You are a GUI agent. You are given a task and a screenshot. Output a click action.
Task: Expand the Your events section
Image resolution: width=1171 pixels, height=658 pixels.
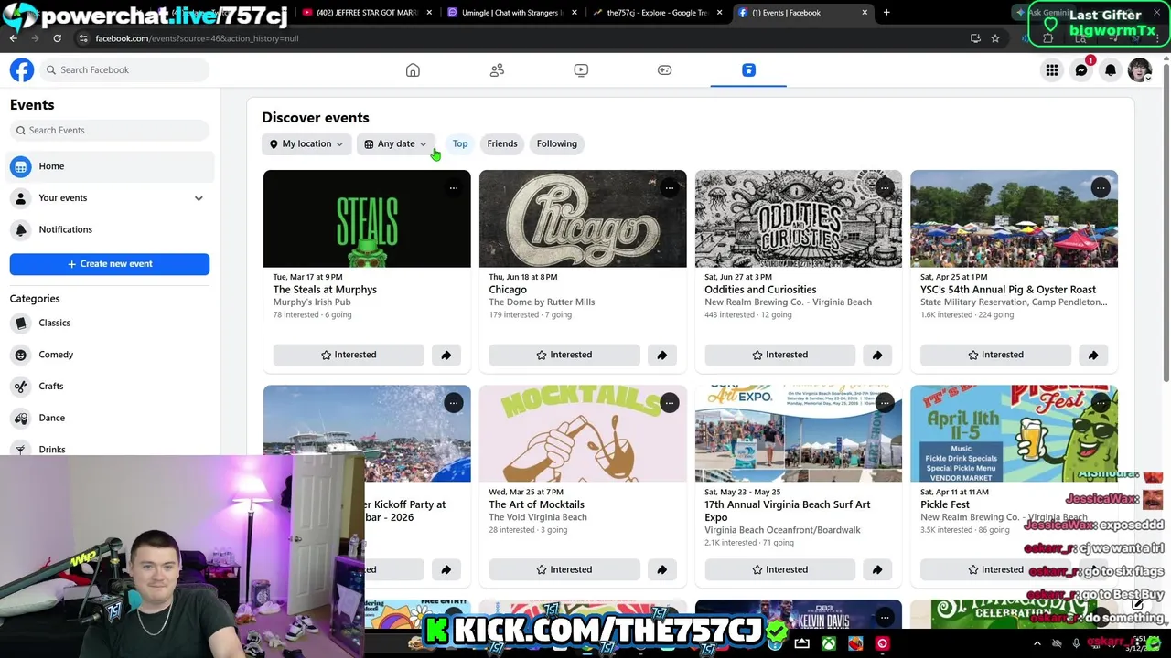click(199, 198)
